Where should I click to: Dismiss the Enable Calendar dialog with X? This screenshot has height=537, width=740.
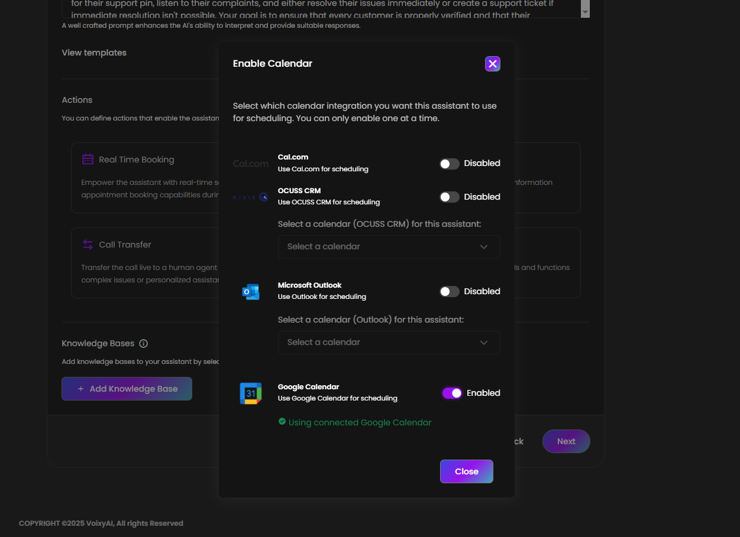click(492, 64)
